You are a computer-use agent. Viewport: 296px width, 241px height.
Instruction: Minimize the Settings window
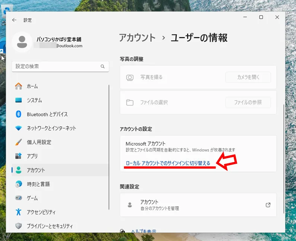[x=245, y=17]
